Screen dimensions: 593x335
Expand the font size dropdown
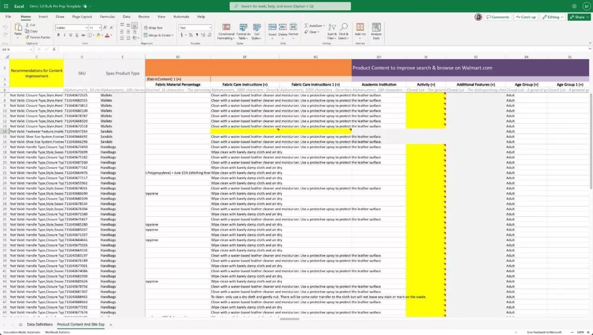99,28
